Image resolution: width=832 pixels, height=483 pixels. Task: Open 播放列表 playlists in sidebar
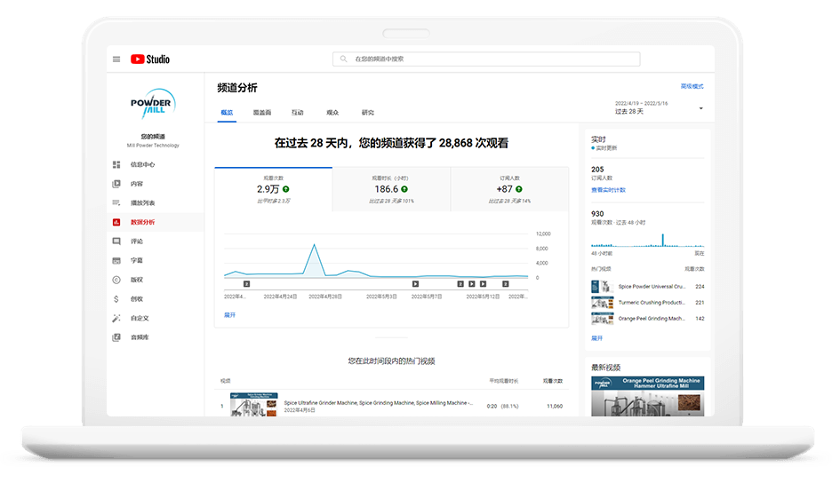(x=142, y=203)
